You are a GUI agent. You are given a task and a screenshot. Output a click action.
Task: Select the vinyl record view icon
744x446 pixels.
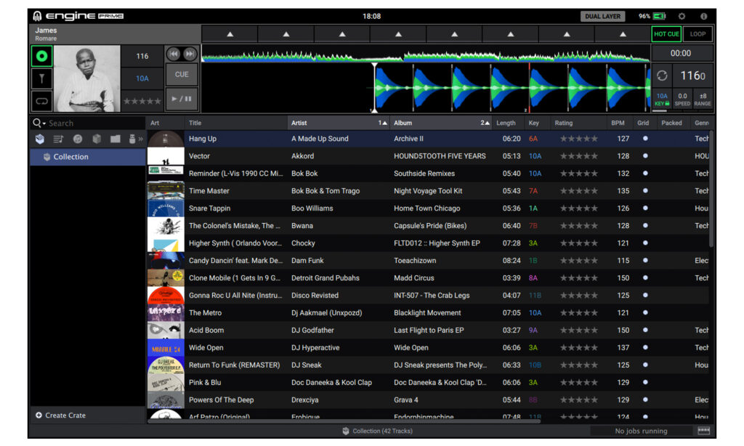coord(42,56)
